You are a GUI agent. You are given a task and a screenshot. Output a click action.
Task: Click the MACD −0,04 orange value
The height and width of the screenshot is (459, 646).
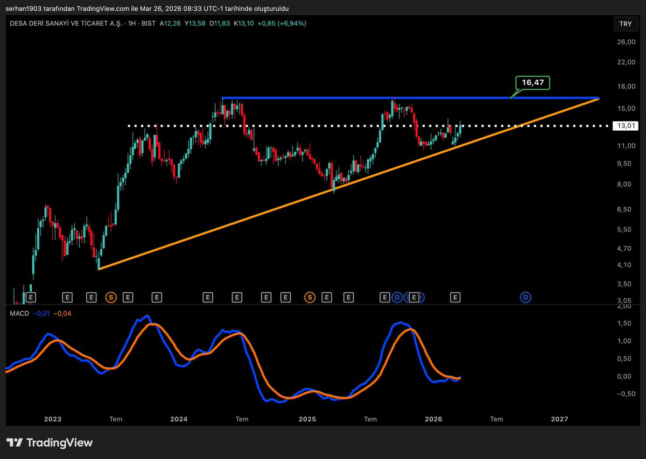click(62, 313)
